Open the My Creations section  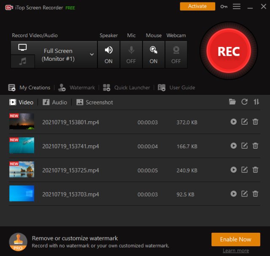coord(29,87)
